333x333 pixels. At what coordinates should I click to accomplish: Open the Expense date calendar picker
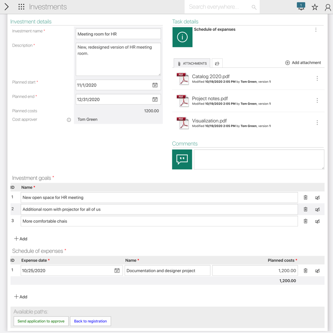coord(117,271)
